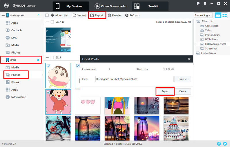The height and width of the screenshot is (147, 230).
Task: Click the Syncios logo icon
Action: click(x=6, y=5)
